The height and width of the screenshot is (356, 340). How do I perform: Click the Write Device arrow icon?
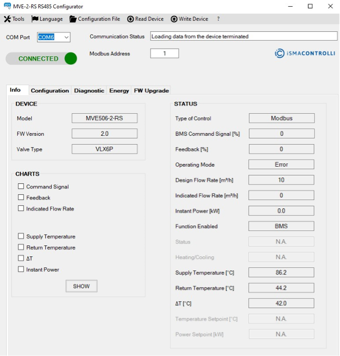coord(174,19)
